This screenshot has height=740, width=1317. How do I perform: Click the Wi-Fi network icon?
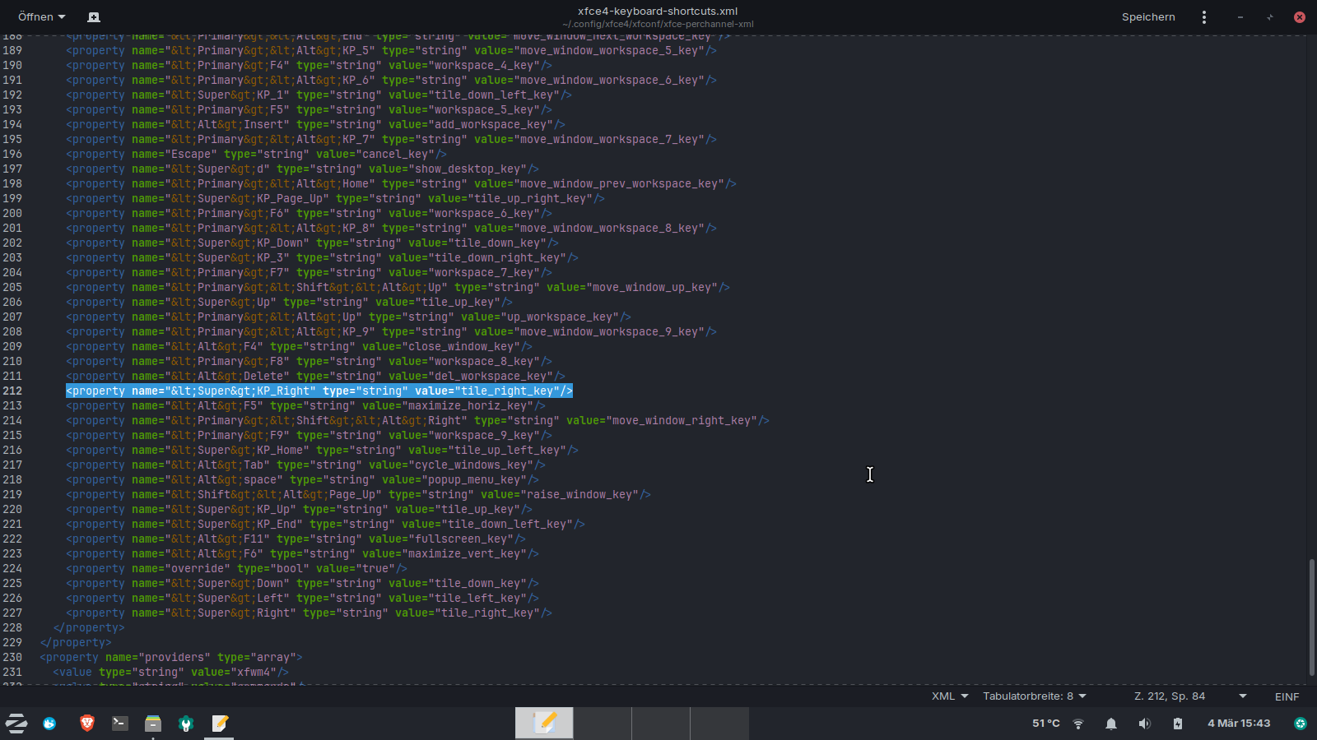(1078, 724)
